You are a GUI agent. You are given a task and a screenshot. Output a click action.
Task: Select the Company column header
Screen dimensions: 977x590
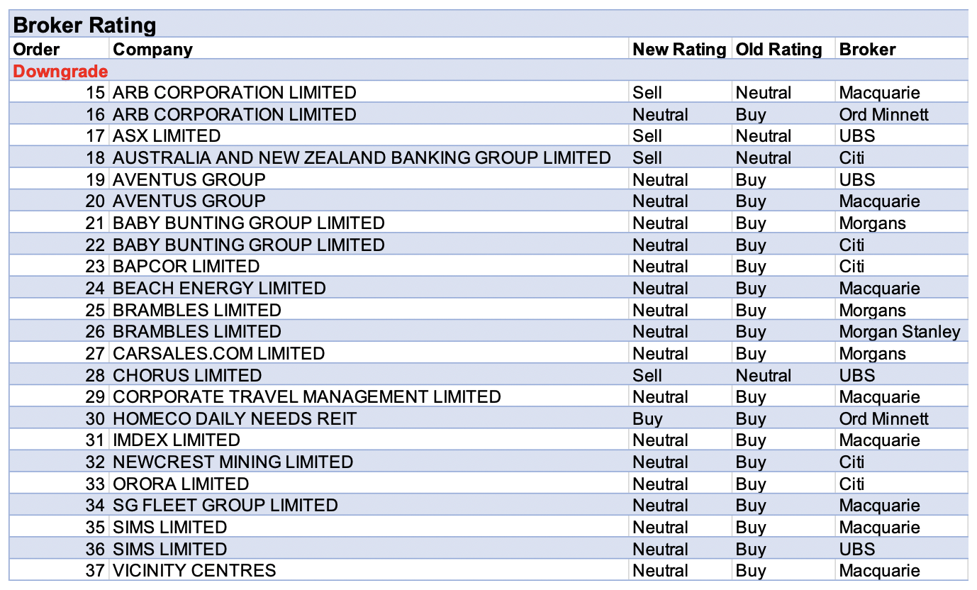(153, 49)
